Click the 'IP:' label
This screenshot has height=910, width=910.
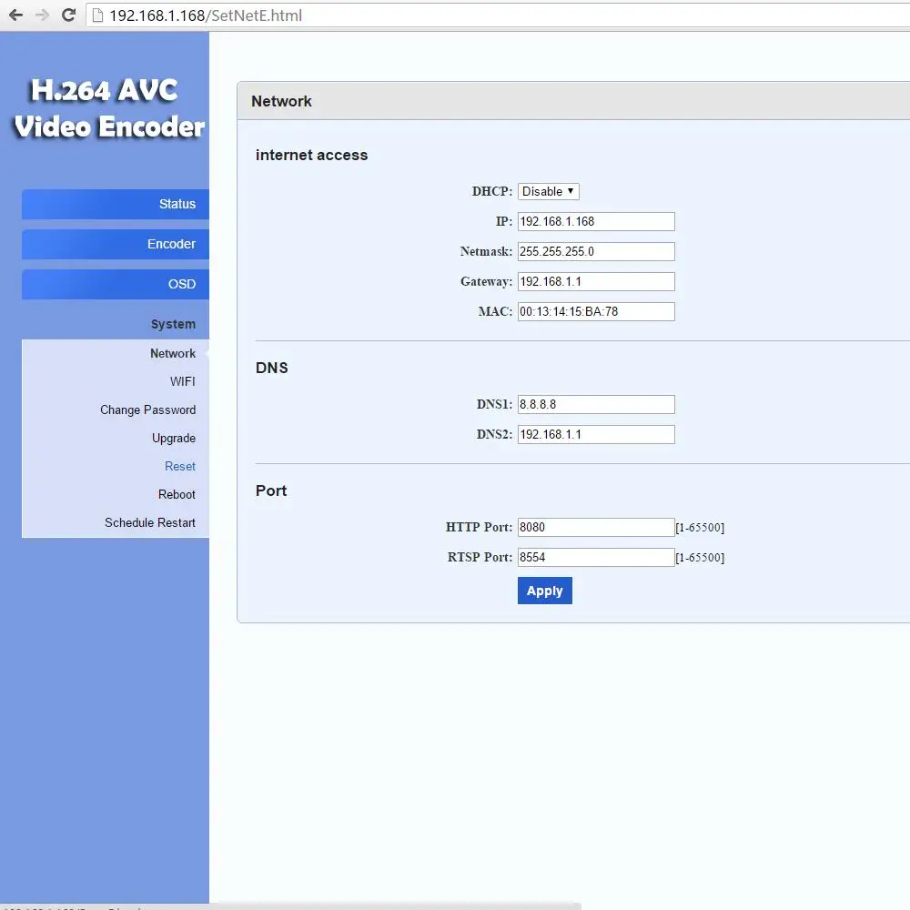tap(504, 222)
